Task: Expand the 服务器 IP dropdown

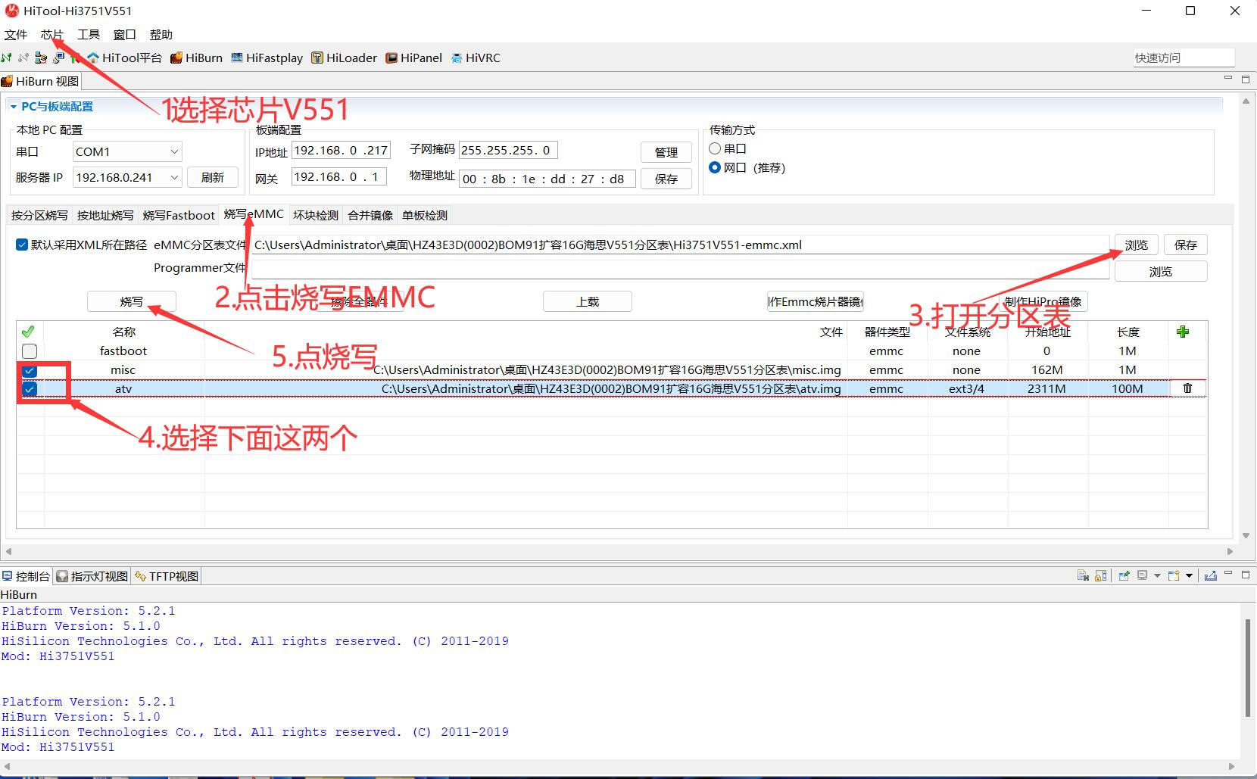Action: point(174,178)
